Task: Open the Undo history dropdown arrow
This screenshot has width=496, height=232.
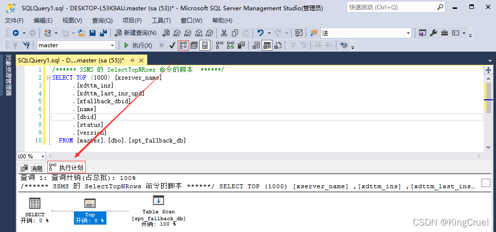Action: 269,33
